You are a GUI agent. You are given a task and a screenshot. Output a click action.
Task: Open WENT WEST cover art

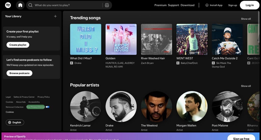(192, 39)
